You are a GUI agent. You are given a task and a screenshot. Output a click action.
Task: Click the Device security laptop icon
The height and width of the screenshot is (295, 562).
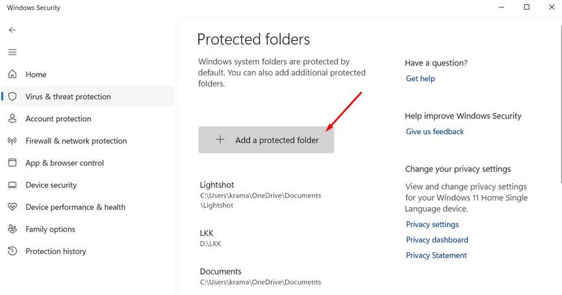[12, 185]
